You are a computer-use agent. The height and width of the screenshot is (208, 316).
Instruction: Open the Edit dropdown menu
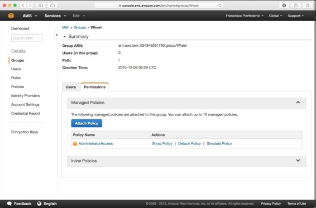pyautogui.click(x=79, y=16)
